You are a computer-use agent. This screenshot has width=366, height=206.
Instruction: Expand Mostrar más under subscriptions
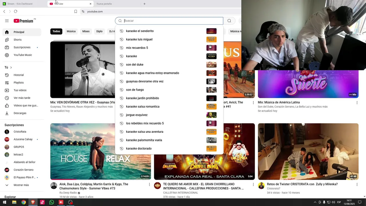coord(22,185)
